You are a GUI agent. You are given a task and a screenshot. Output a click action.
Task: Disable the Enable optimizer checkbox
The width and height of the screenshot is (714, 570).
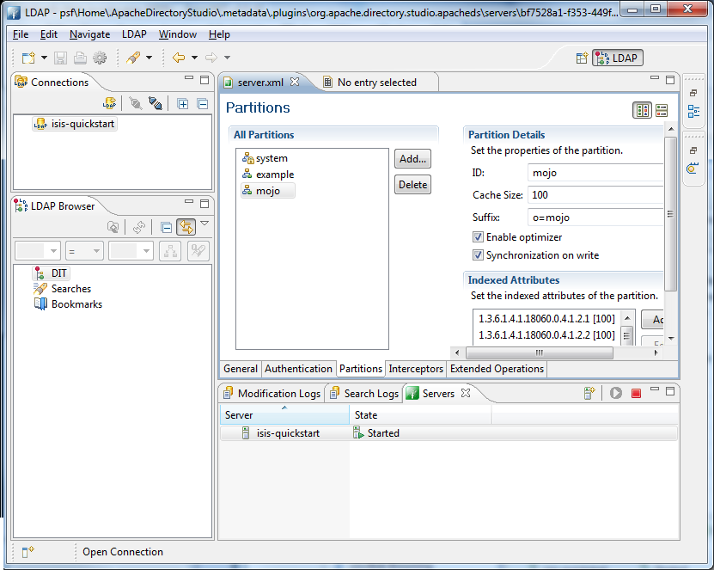(x=478, y=236)
